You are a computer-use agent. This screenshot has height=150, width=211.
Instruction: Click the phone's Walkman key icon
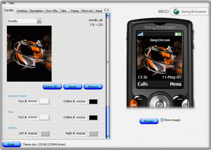(x=134, y=104)
